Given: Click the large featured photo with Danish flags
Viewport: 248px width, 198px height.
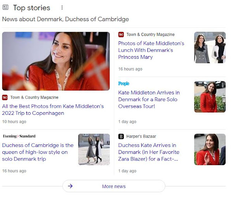Looking at the screenshot, I should [56, 61].
